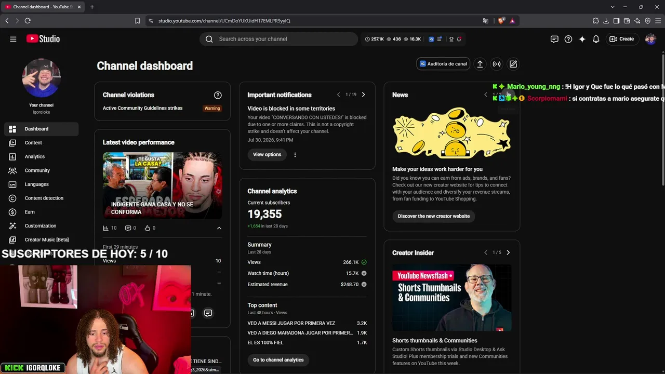Click the Brave Rewards triangle icon
This screenshot has height=374, width=665.
pyautogui.click(x=512, y=21)
